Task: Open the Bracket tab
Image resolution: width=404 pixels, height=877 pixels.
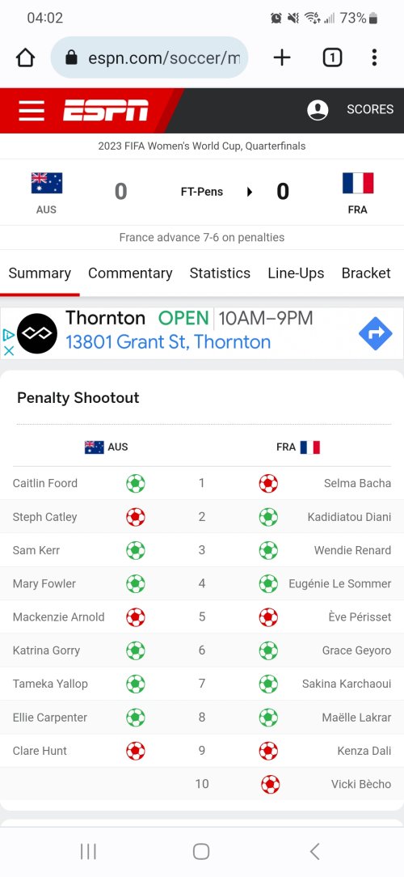Action: click(366, 273)
